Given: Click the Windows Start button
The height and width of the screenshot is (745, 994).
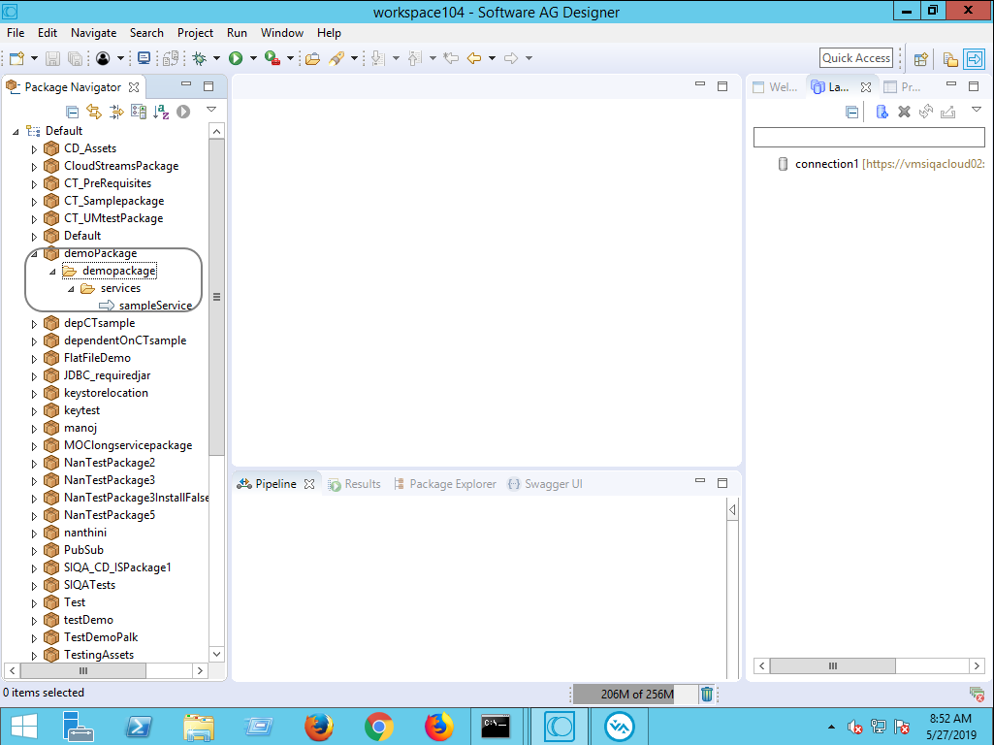Looking at the screenshot, I should click(23, 727).
